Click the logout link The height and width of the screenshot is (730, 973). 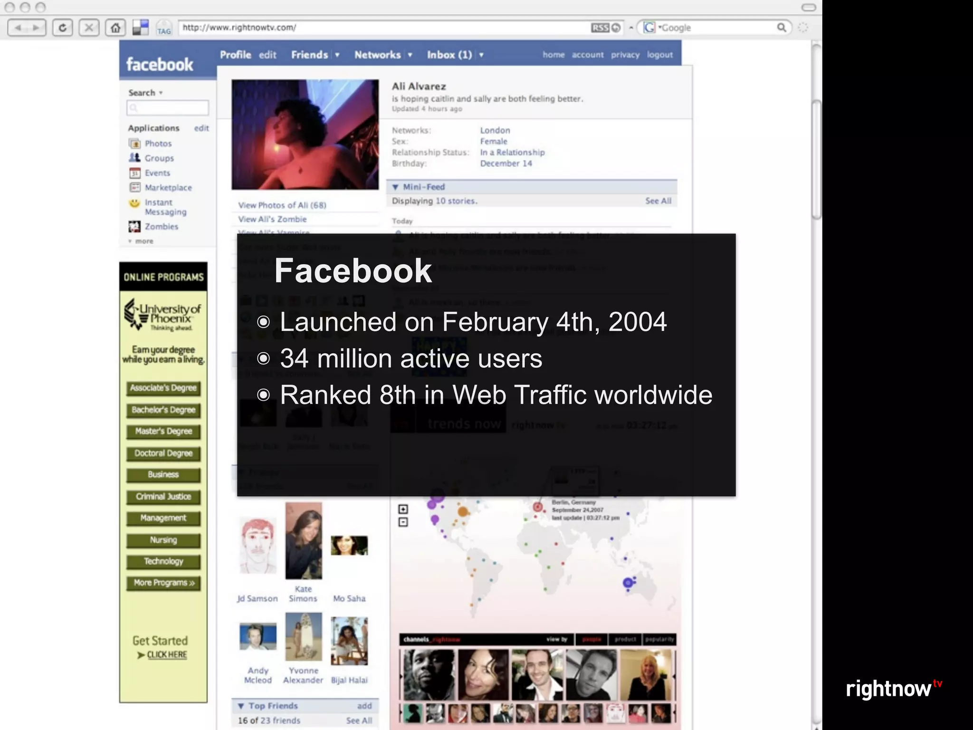(660, 55)
